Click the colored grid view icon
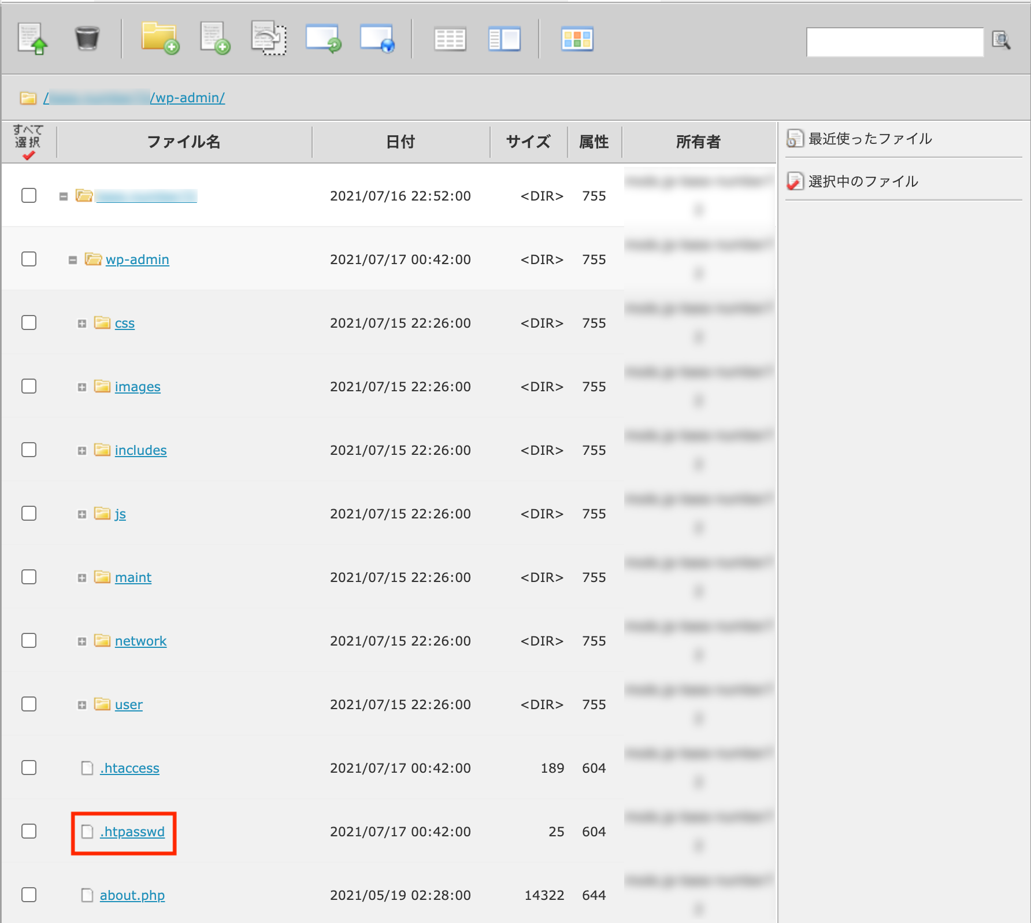Viewport: 1031px width, 923px height. (577, 39)
